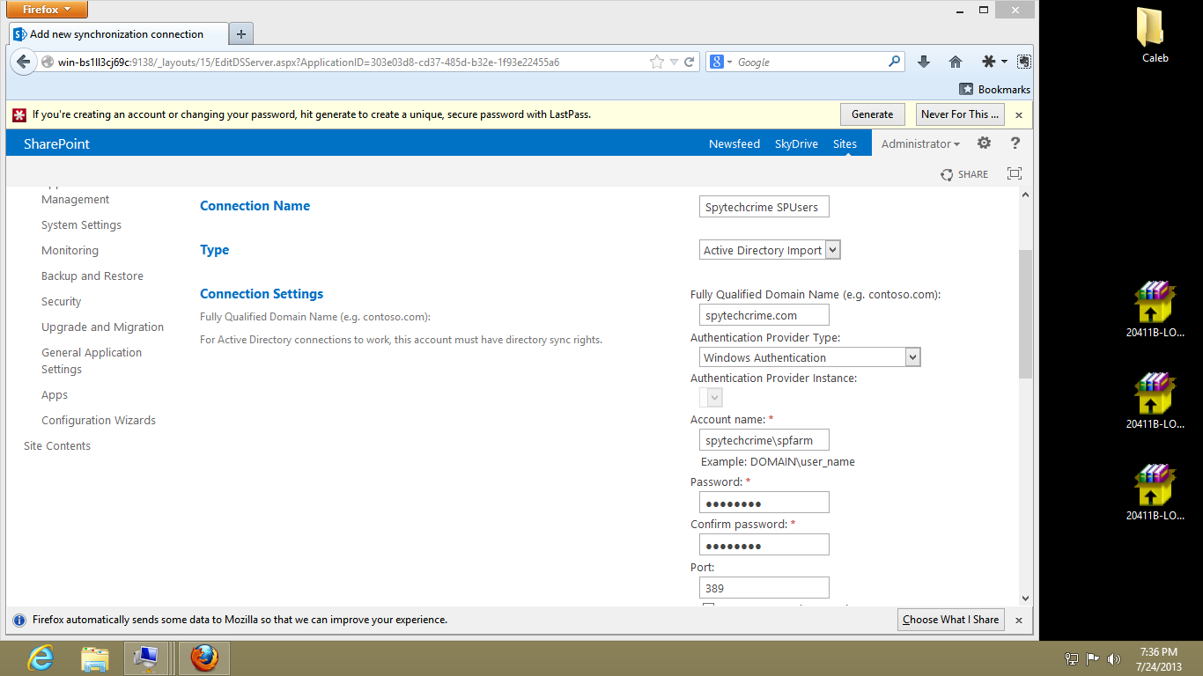
Task: Select the Add new synchronization connection tab
Action: coord(118,34)
